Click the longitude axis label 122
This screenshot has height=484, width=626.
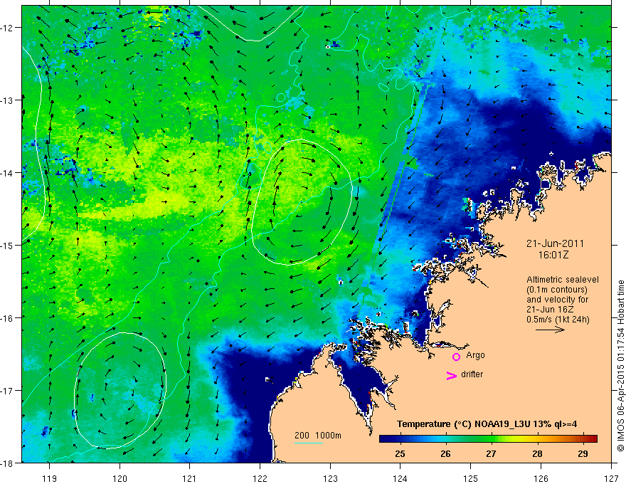click(260, 478)
